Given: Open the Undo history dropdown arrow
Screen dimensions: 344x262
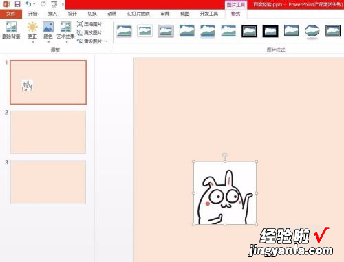Looking at the screenshot, I should click(34, 4).
